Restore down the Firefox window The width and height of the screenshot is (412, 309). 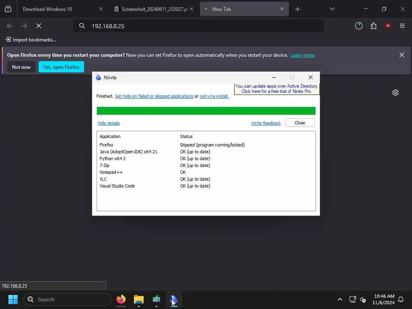384,9
